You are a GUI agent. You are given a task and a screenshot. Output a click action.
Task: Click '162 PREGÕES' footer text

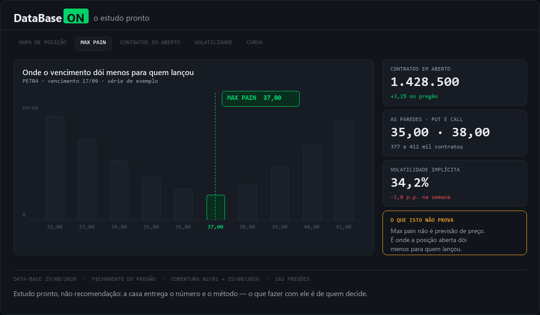[x=292, y=279]
